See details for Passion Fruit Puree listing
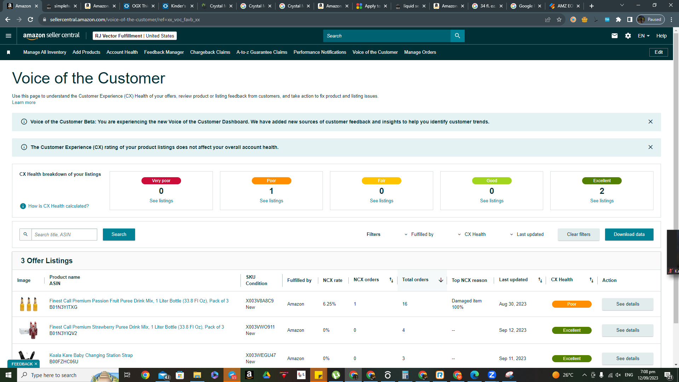The image size is (679, 382). click(628, 304)
